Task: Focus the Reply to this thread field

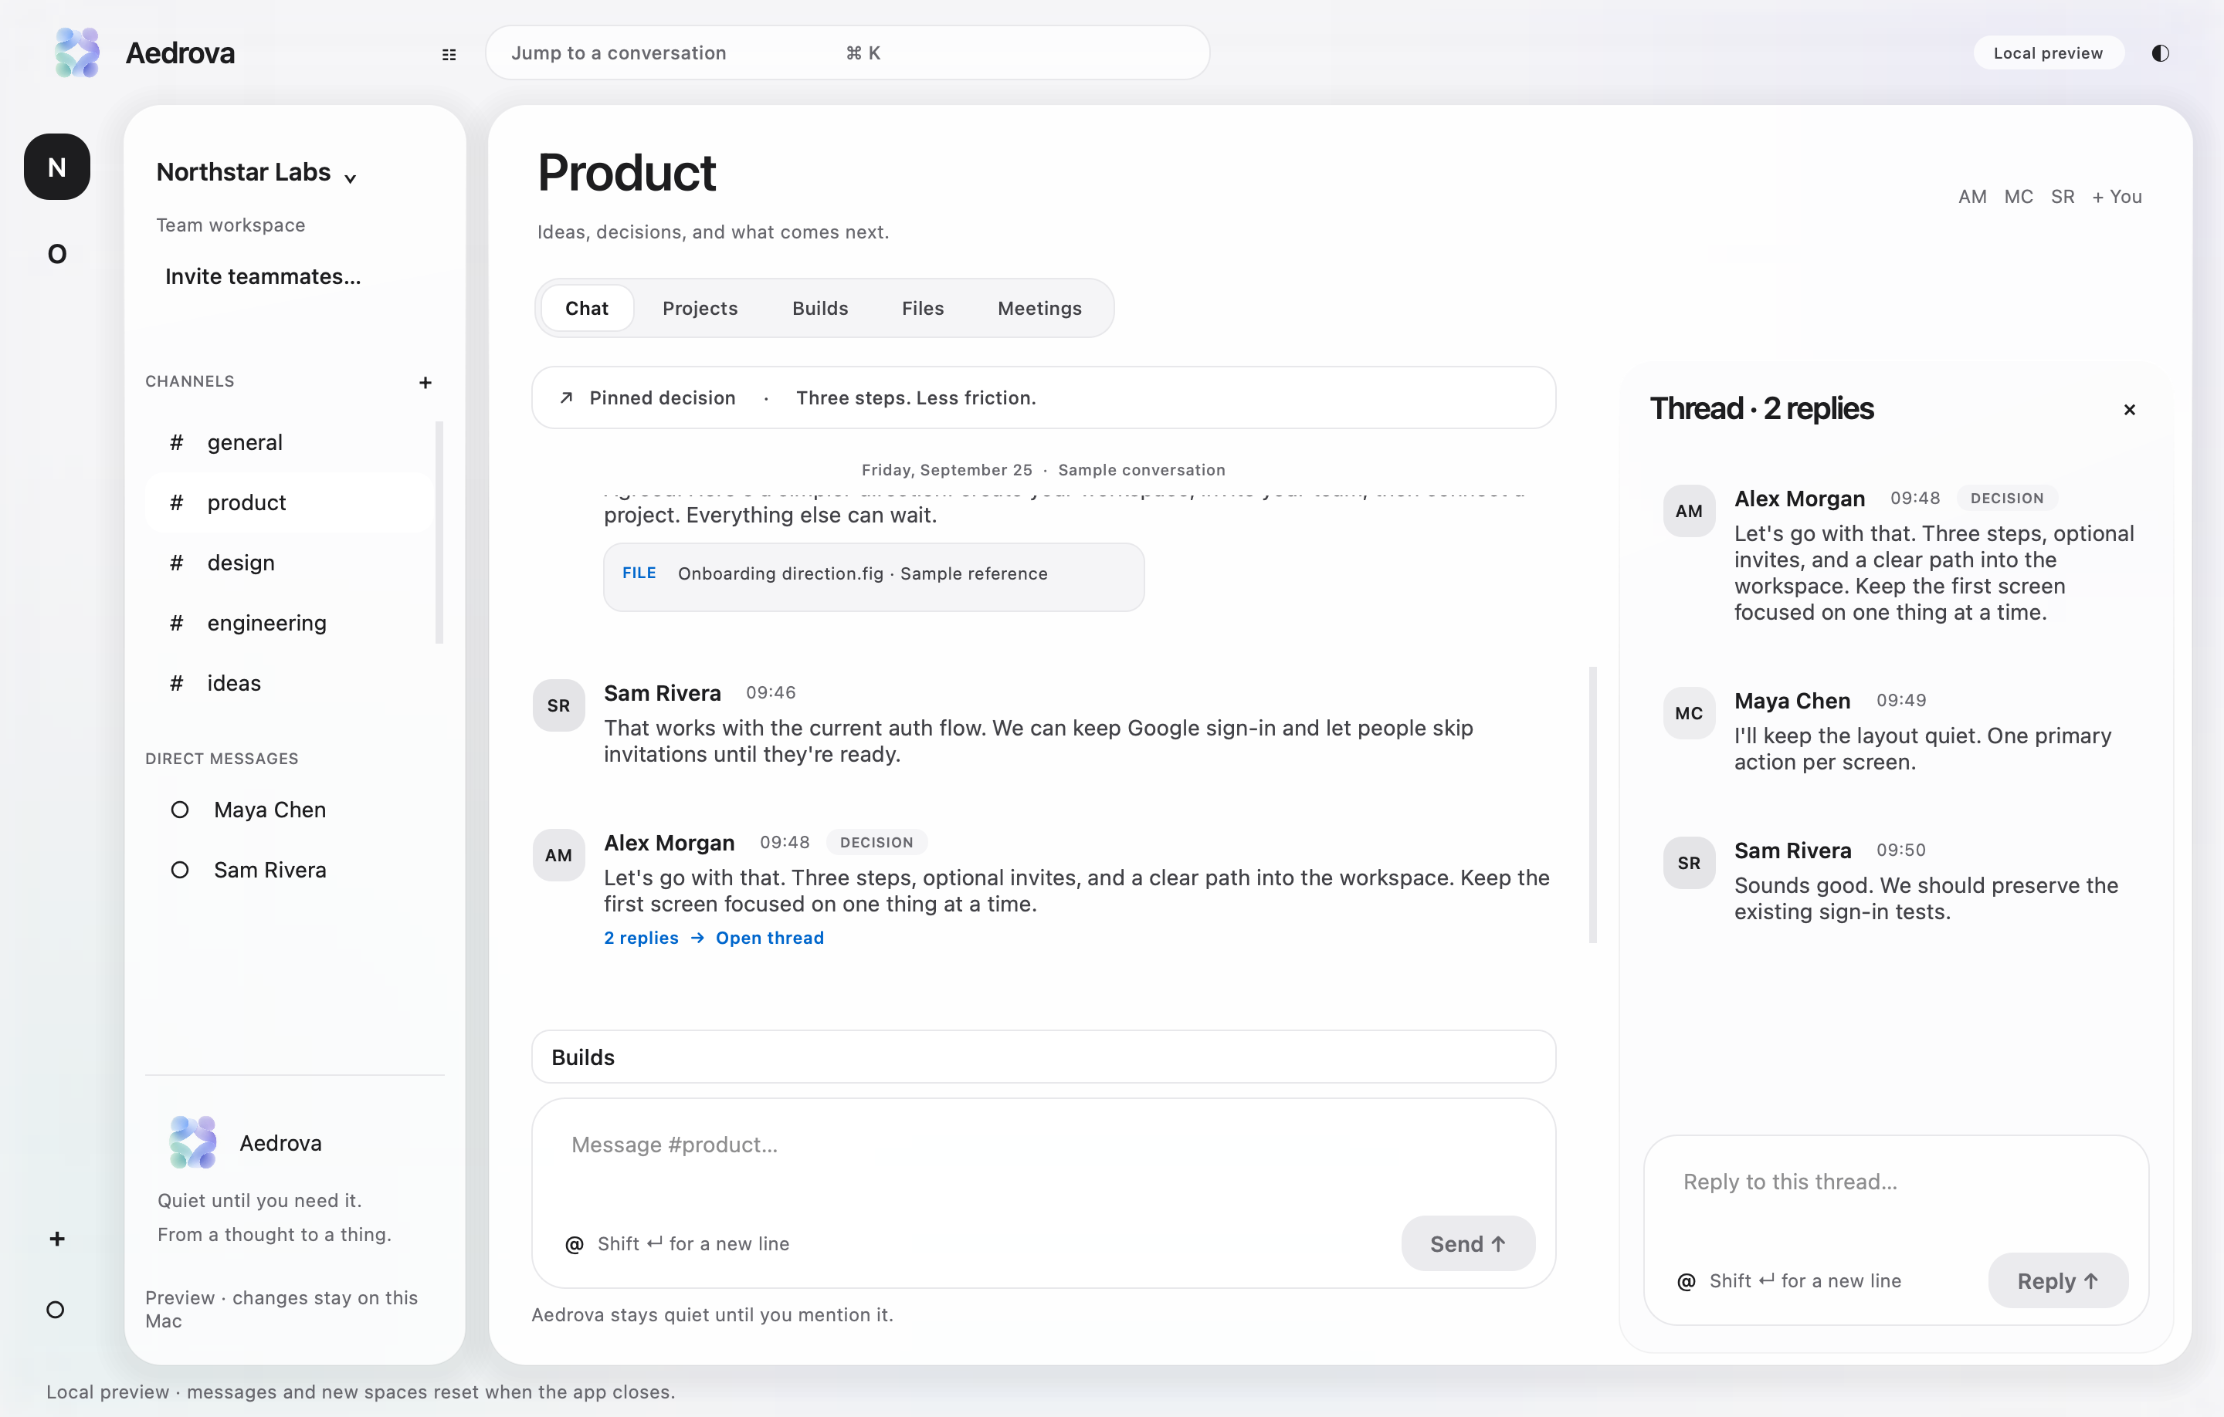Action: pos(1895,1182)
